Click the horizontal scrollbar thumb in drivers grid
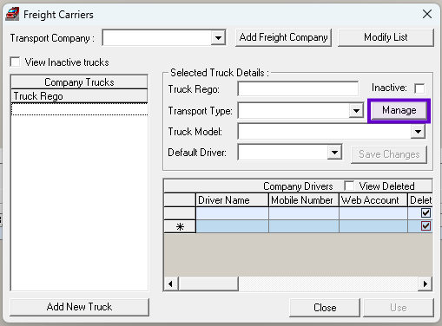 208,284
